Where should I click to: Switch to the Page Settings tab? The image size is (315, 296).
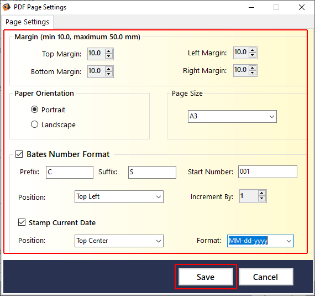(x=27, y=22)
